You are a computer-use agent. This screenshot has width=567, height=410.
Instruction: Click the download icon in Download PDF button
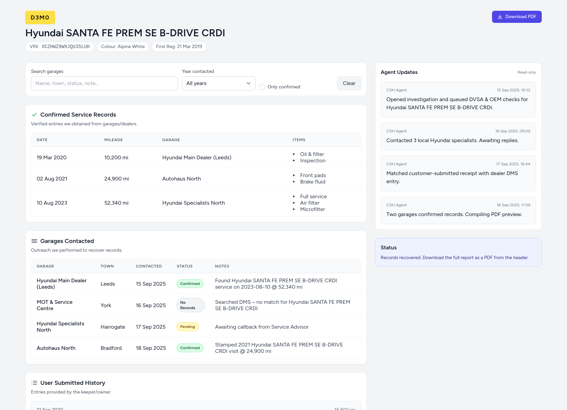[x=500, y=16]
